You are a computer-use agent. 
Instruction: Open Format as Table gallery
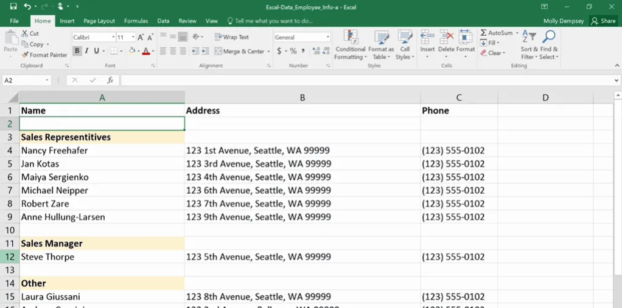pos(381,45)
